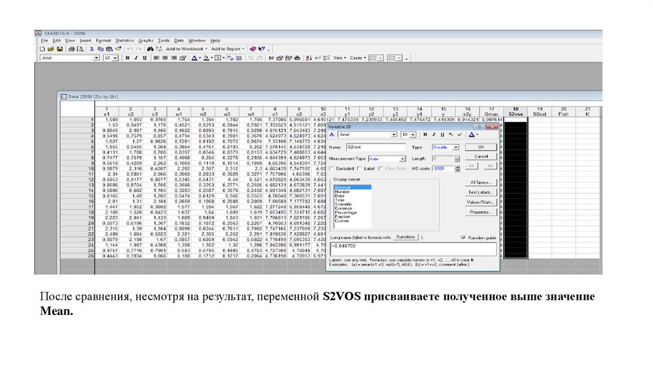Image resolution: width=653 pixels, height=366 pixels.
Task: Click the Print icon in toolbar
Action: click(71, 48)
